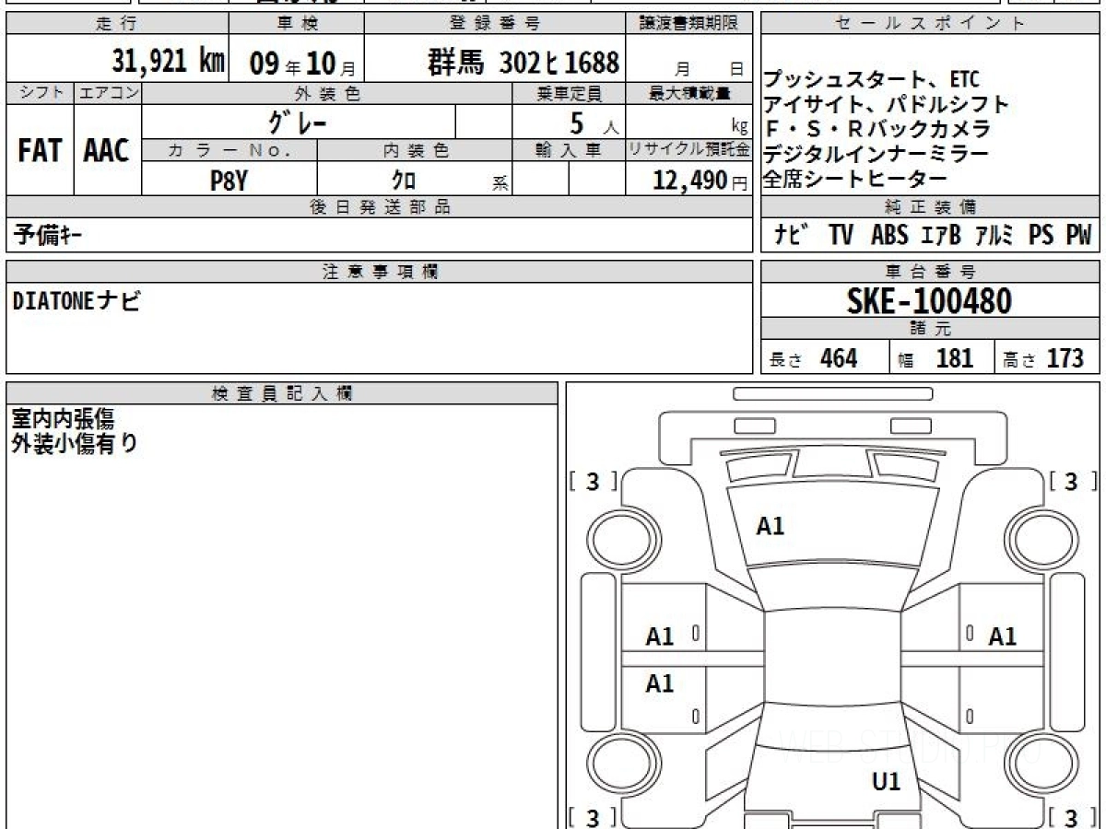Select the PW equipment label
This screenshot has width=1106, height=829.
1078,235
